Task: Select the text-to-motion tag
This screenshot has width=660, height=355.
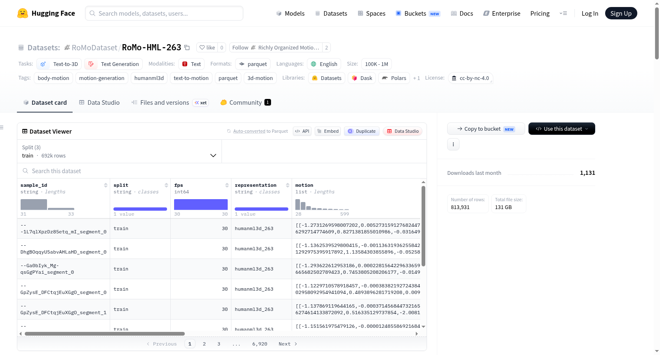Action: pyautogui.click(x=191, y=78)
